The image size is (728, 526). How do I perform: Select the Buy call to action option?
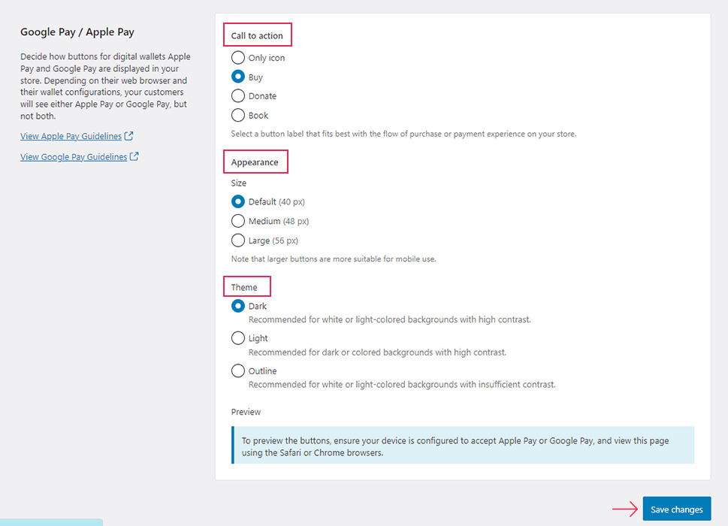tap(237, 77)
